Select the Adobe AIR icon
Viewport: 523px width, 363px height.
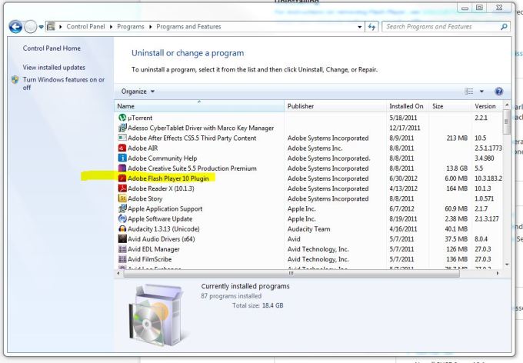click(122, 148)
